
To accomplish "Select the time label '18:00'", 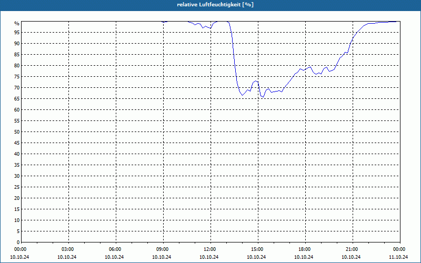I will click(x=305, y=249).
